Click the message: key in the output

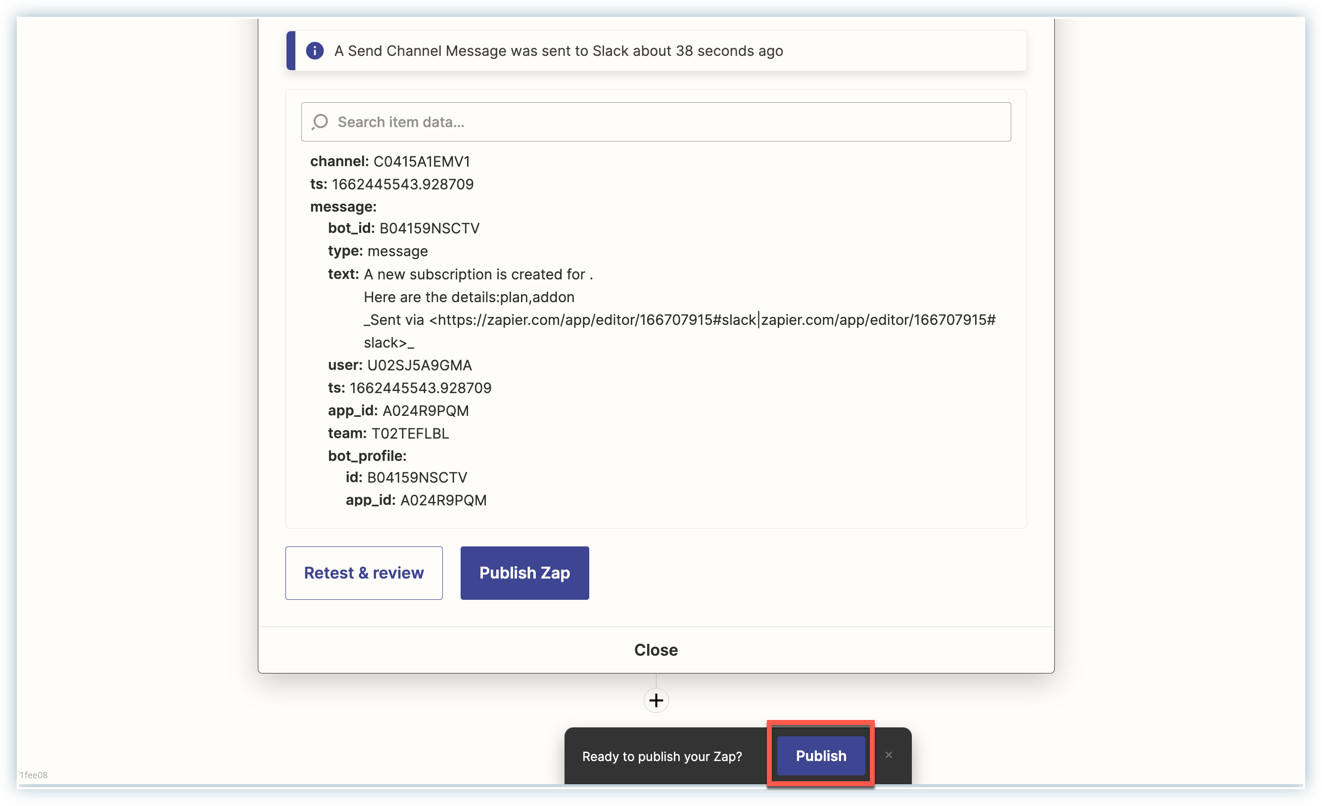click(x=343, y=207)
